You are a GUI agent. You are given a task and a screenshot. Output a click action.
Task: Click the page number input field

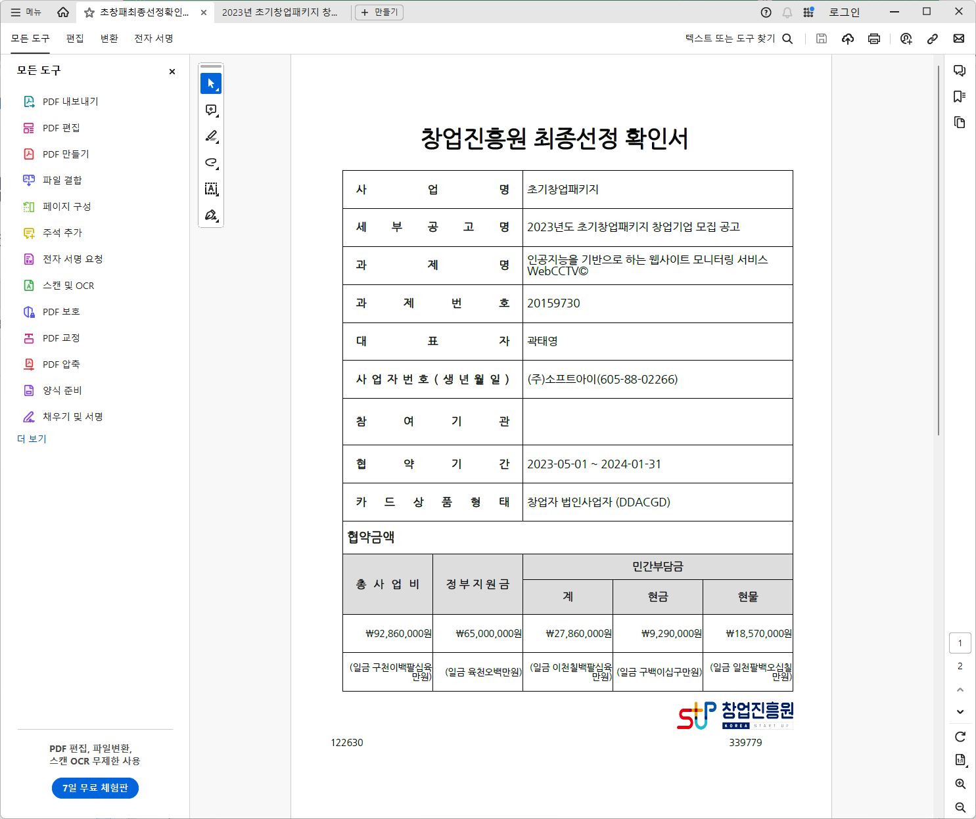click(x=960, y=643)
